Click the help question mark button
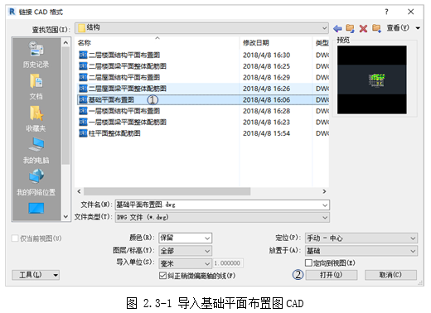Image resolution: width=431 pixels, height=313 pixels. tap(386, 12)
